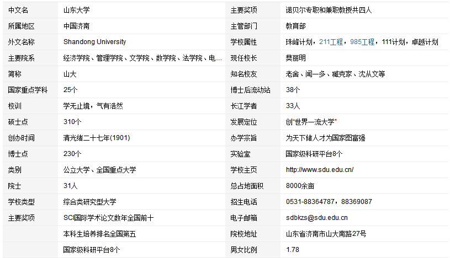Image resolution: width=450 pixels, height=258 pixels.
Task: Select the text Shandong University
Action: (x=95, y=42)
